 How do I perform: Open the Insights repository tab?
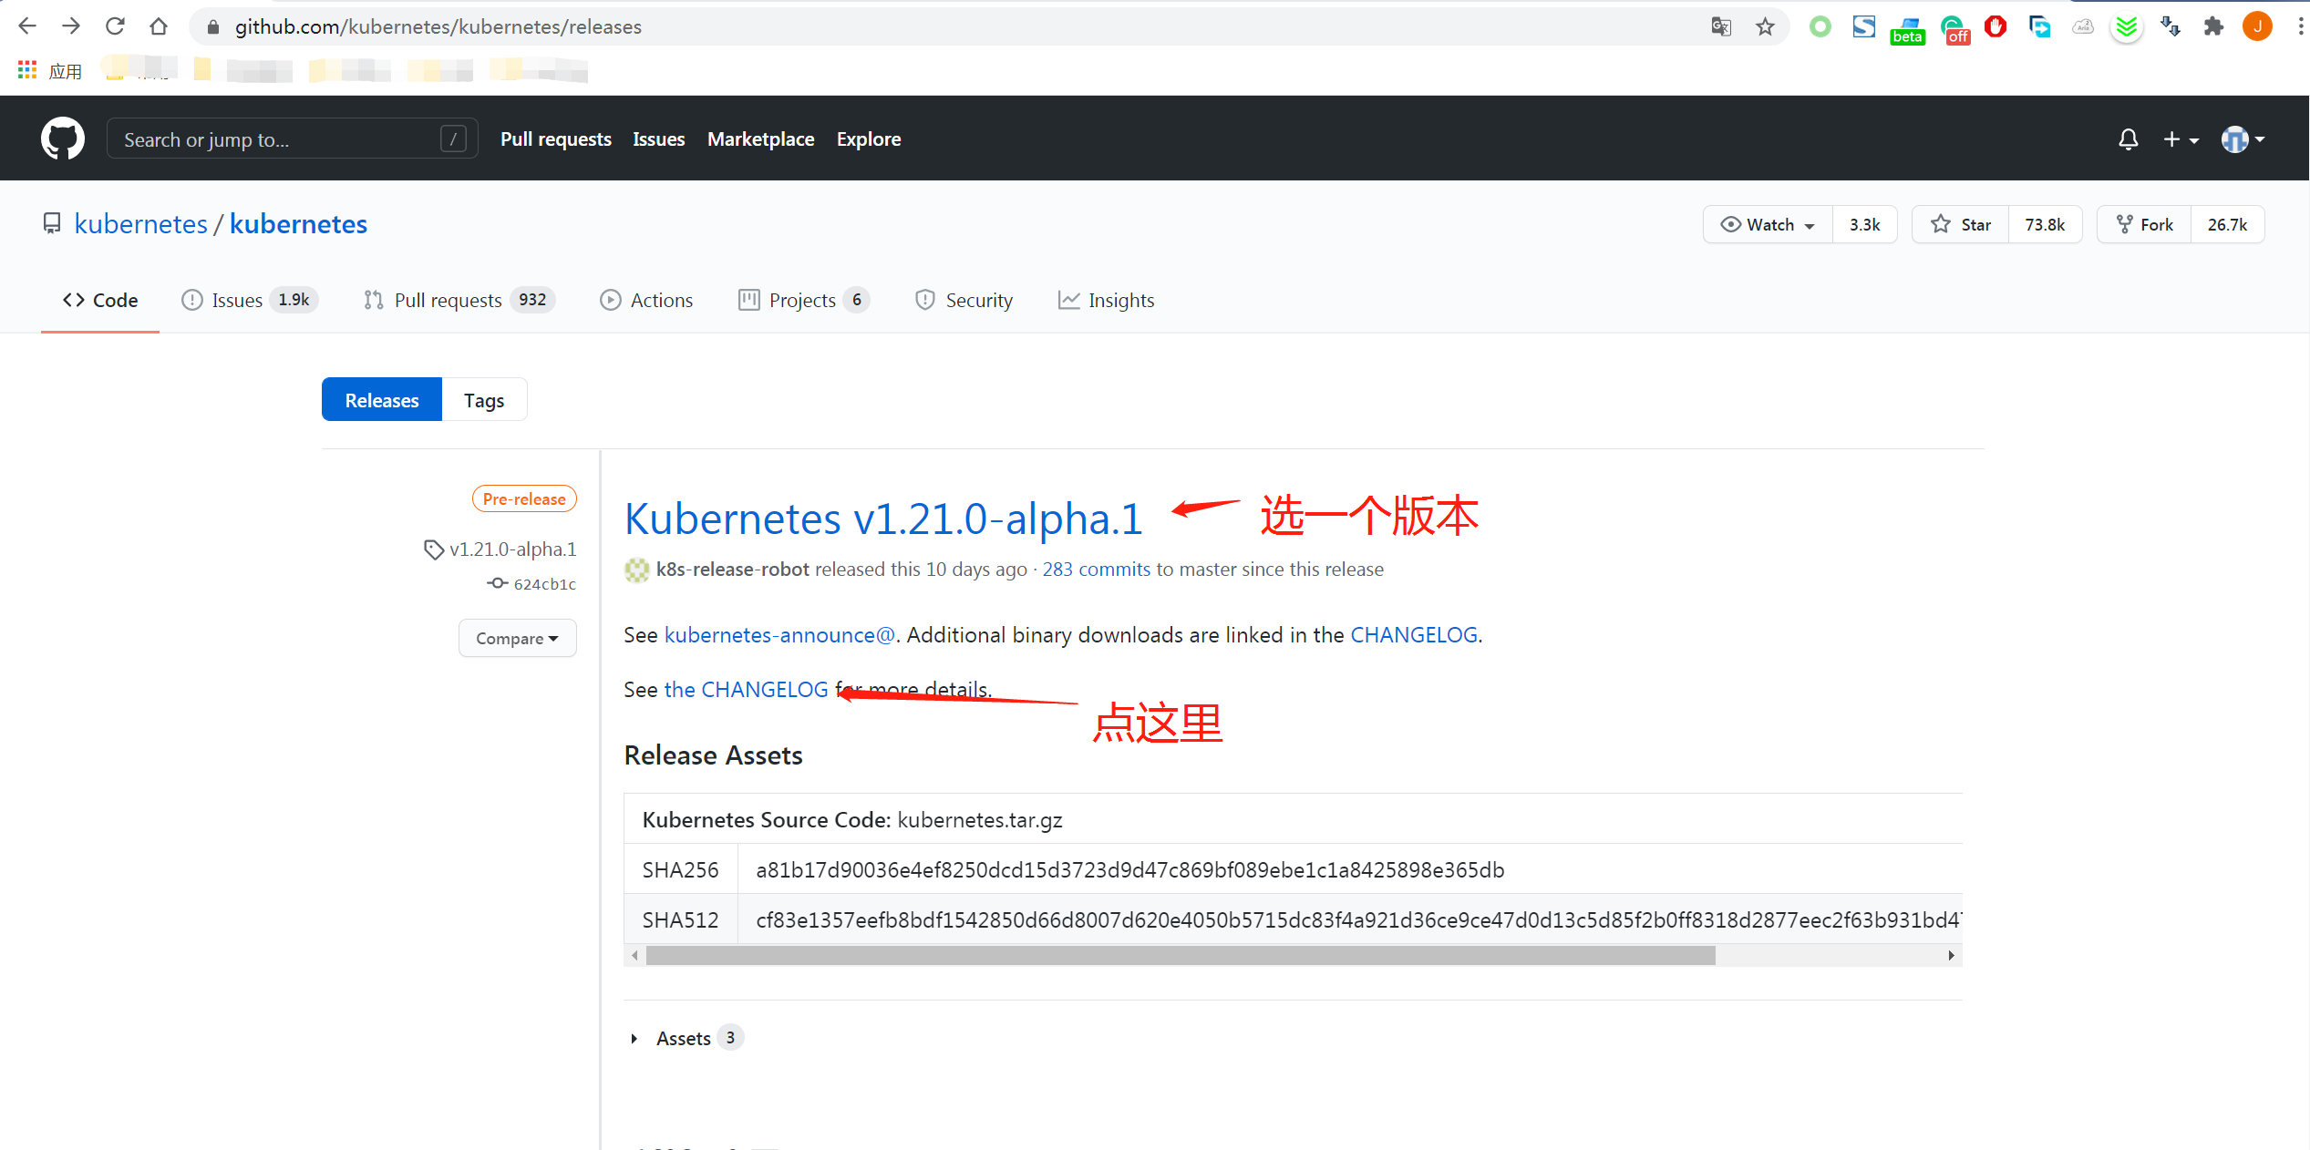click(x=1106, y=300)
